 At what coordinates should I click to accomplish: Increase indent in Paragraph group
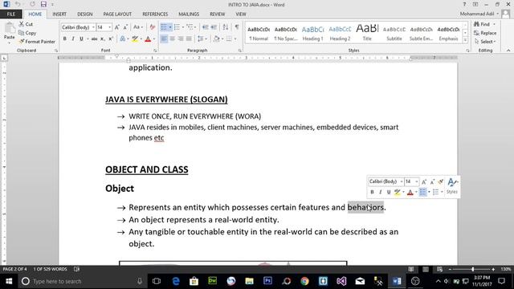214,27
